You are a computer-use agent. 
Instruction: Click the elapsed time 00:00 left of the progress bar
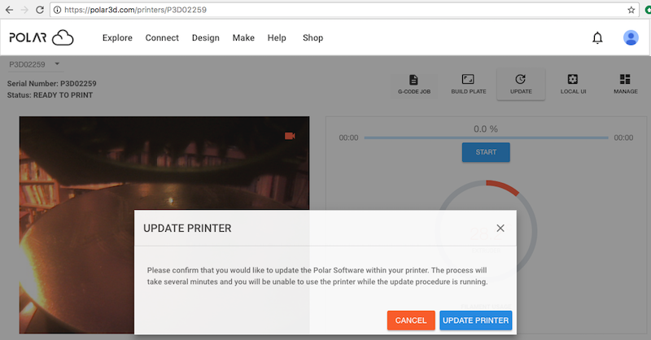click(348, 137)
